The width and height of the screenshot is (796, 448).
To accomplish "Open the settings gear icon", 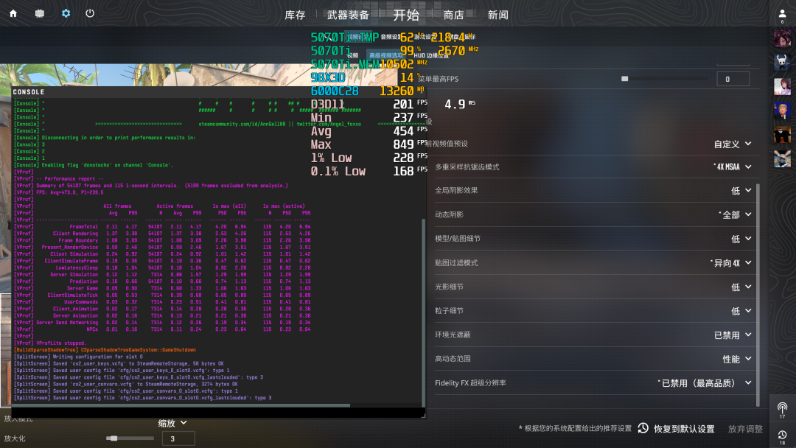I will pyautogui.click(x=66, y=14).
